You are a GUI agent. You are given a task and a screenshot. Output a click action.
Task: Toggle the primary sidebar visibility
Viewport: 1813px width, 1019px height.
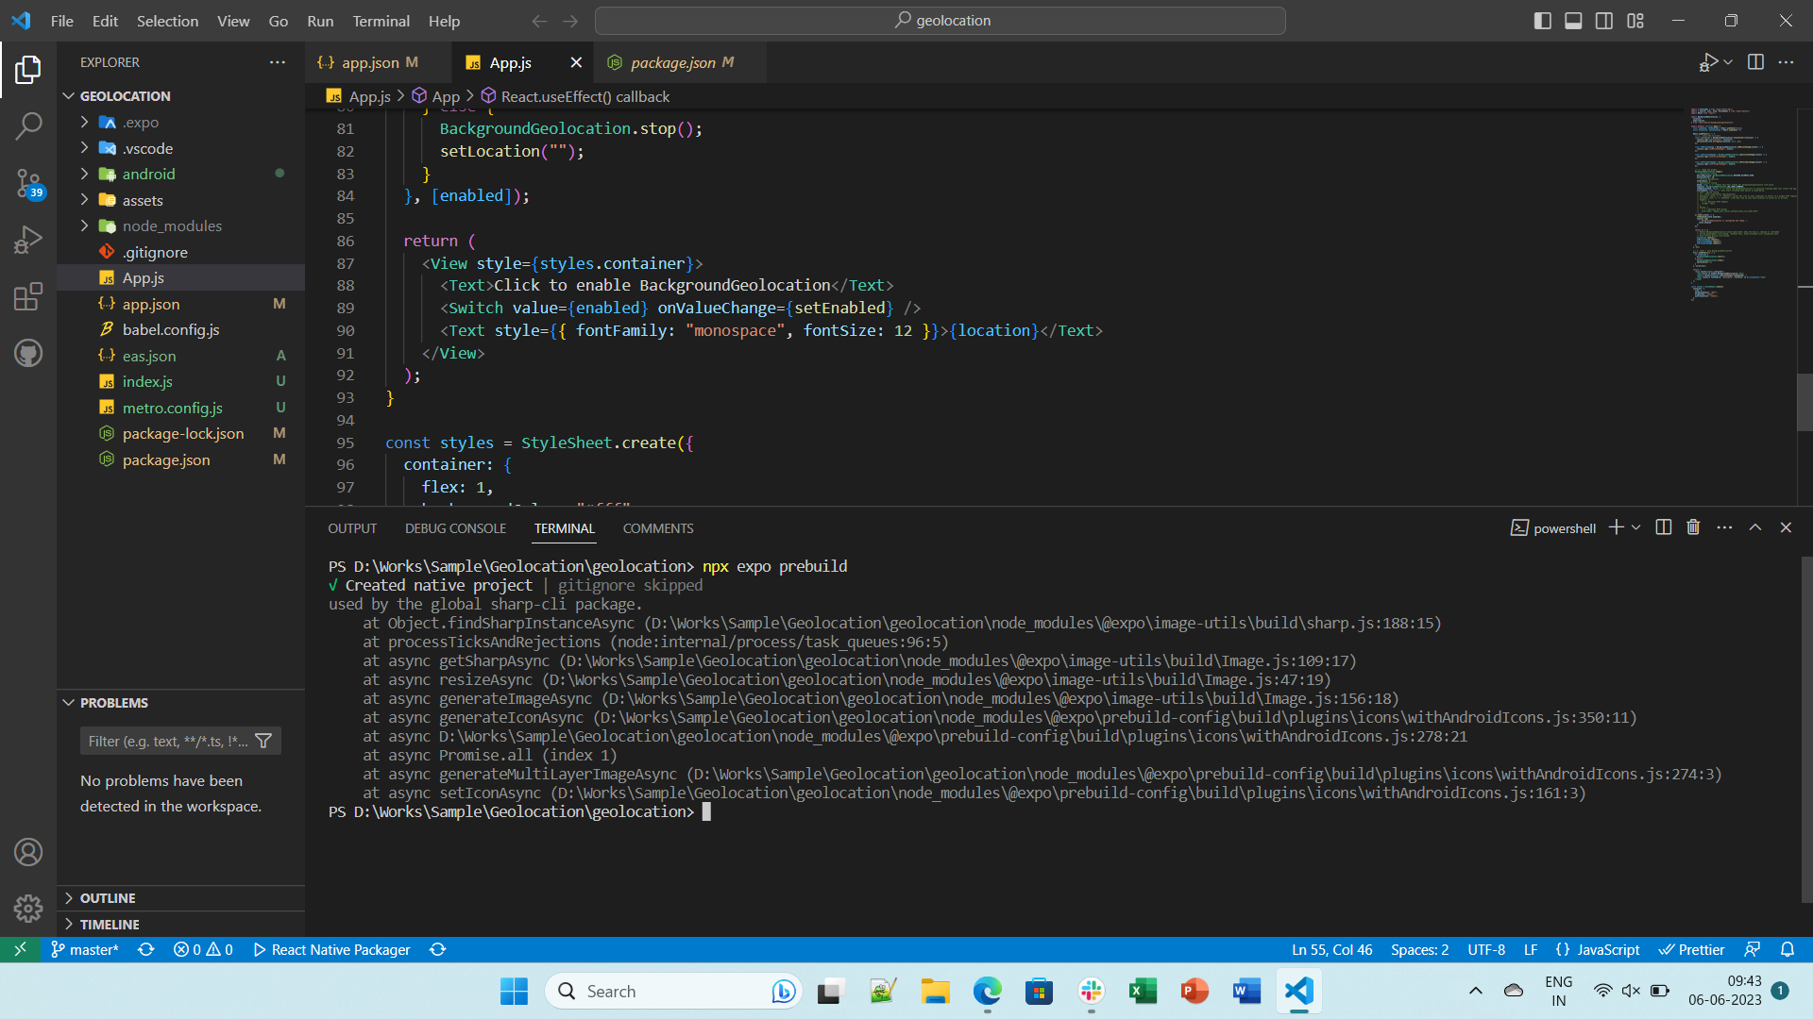tap(1542, 20)
